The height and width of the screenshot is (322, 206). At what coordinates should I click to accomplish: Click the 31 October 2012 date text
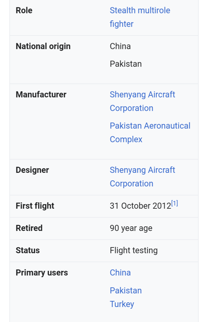click(x=141, y=206)
